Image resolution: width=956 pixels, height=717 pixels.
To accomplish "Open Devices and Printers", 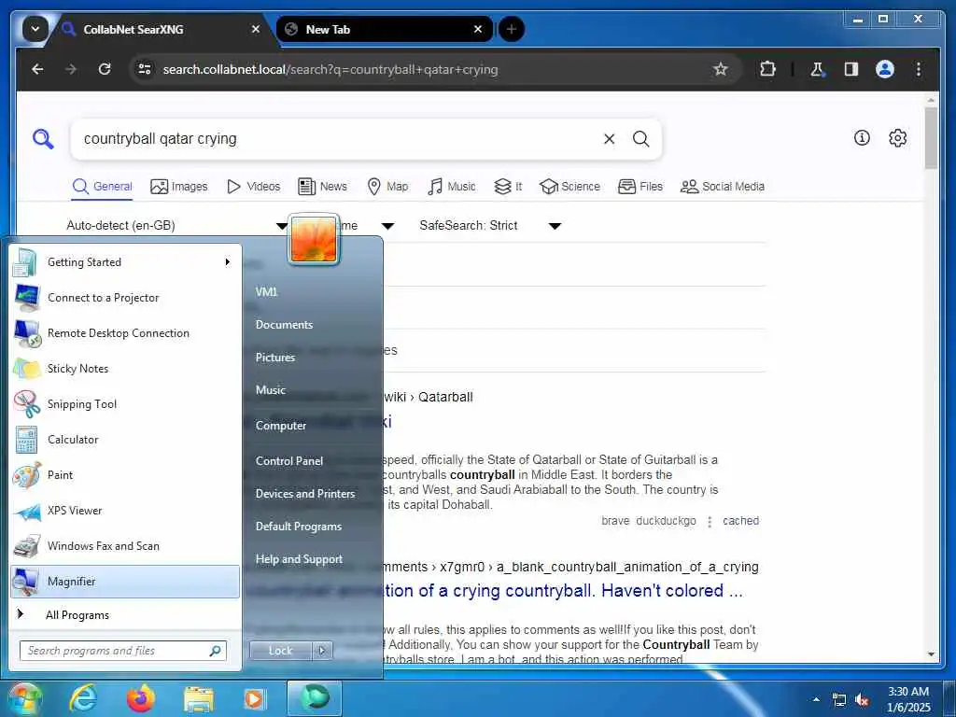I will pos(305,494).
